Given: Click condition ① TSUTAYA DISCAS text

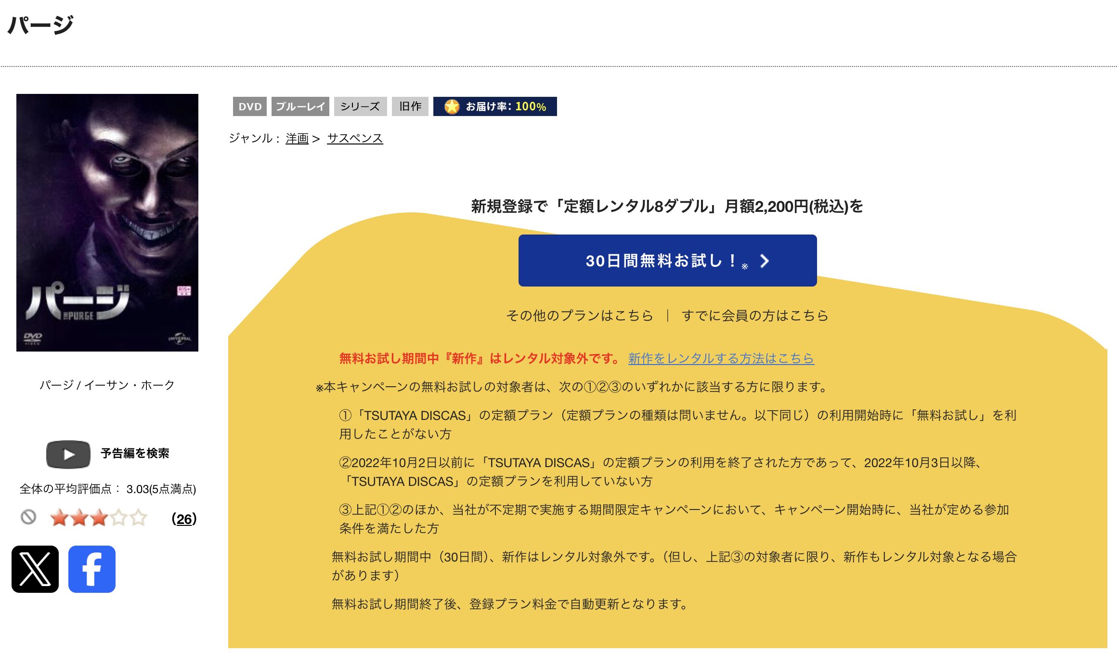Looking at the screenshot, I should (678, 425).
